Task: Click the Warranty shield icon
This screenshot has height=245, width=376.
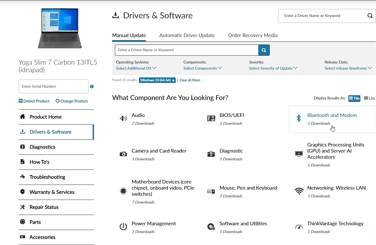Action: (x=23, y=192)
